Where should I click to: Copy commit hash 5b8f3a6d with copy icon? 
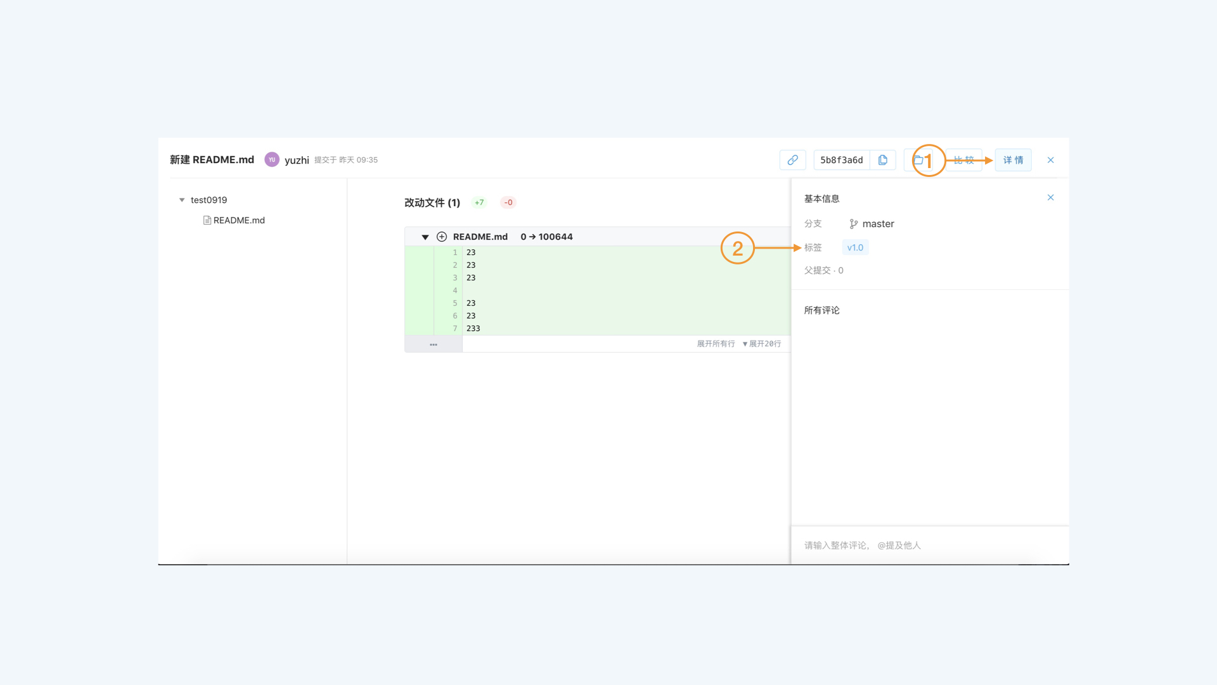882,160
